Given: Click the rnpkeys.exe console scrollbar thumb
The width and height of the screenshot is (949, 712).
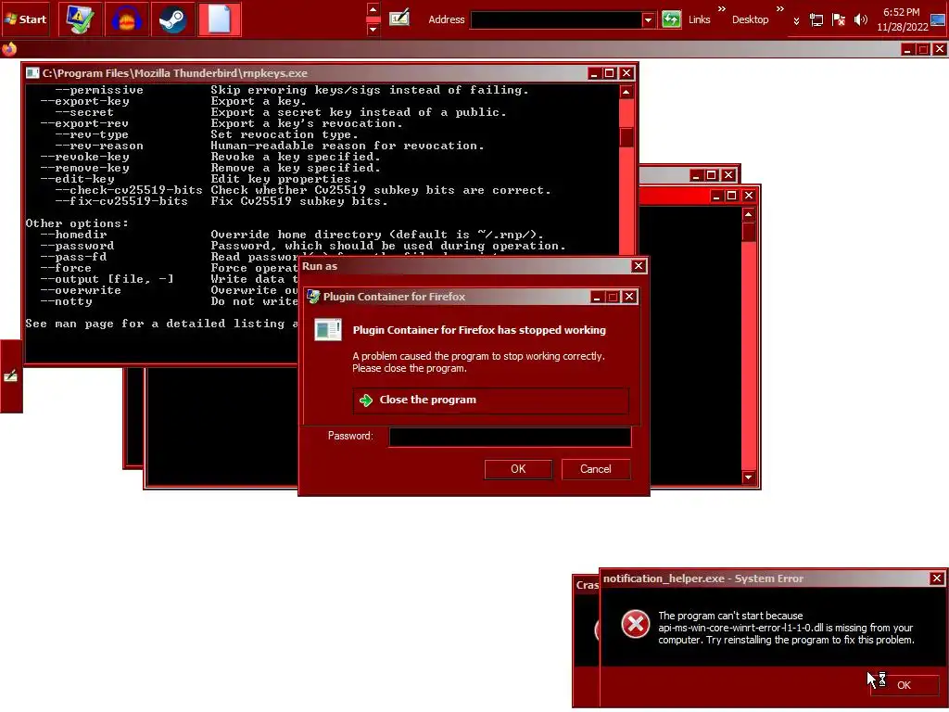Looking at the screenshot, I should point(626,137).
